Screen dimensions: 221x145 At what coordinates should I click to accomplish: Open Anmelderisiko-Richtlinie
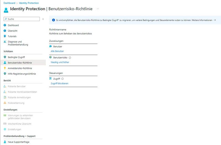tap(20, 68)
